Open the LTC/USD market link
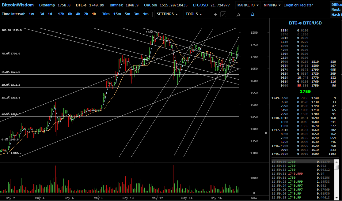The width and height of the screenshot is (342, 201). [200, 5]
